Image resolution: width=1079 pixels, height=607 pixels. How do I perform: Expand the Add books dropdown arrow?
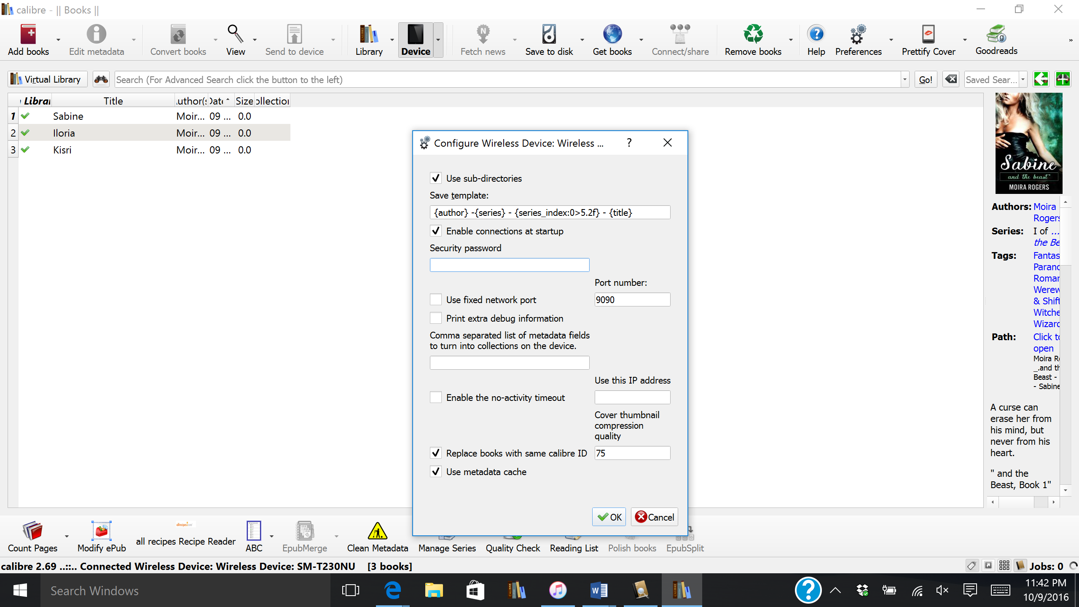click(58, 40)
